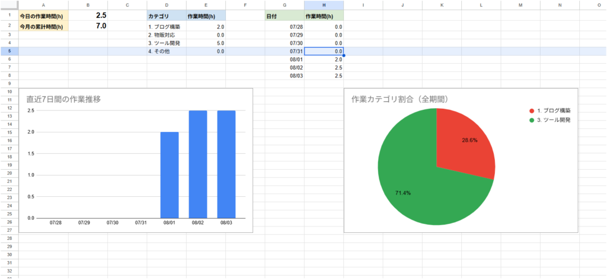Viewport: 607px width, 279px height.
Task: Click the 08/01 date cell
Action: [285, 60]
